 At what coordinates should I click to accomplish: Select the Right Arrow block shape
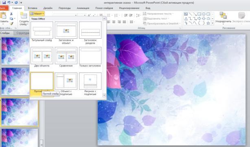coord(199,19)
